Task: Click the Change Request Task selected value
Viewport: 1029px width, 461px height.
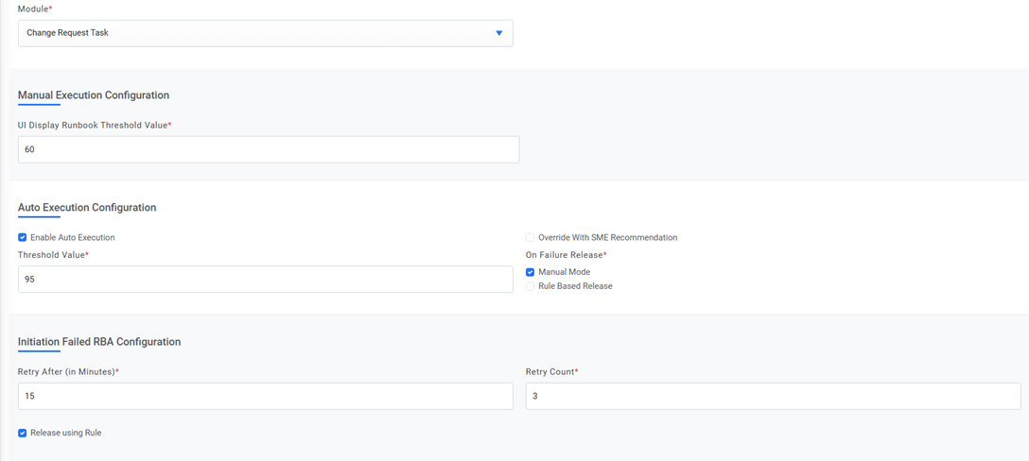Action: 67,33
